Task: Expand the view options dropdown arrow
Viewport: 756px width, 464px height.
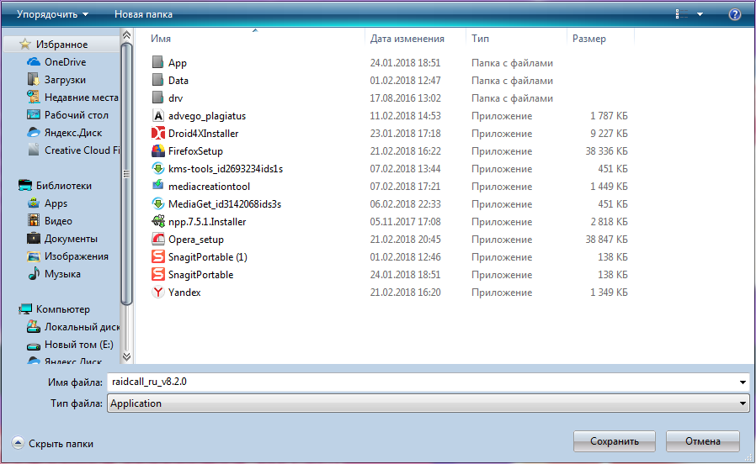Action: (x=700, y=14)
